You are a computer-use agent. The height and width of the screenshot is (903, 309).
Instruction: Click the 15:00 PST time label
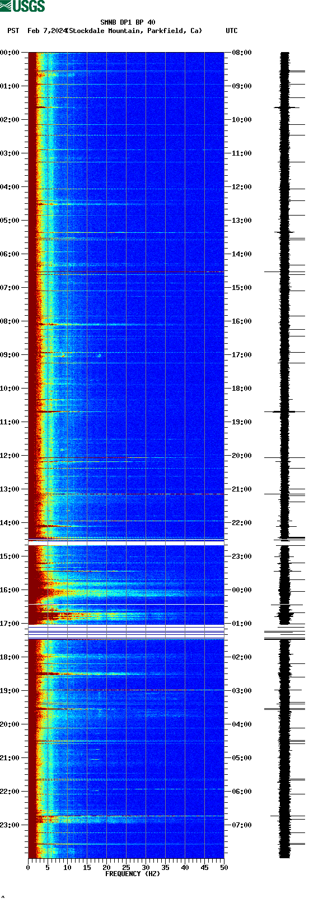coord(10,556)
